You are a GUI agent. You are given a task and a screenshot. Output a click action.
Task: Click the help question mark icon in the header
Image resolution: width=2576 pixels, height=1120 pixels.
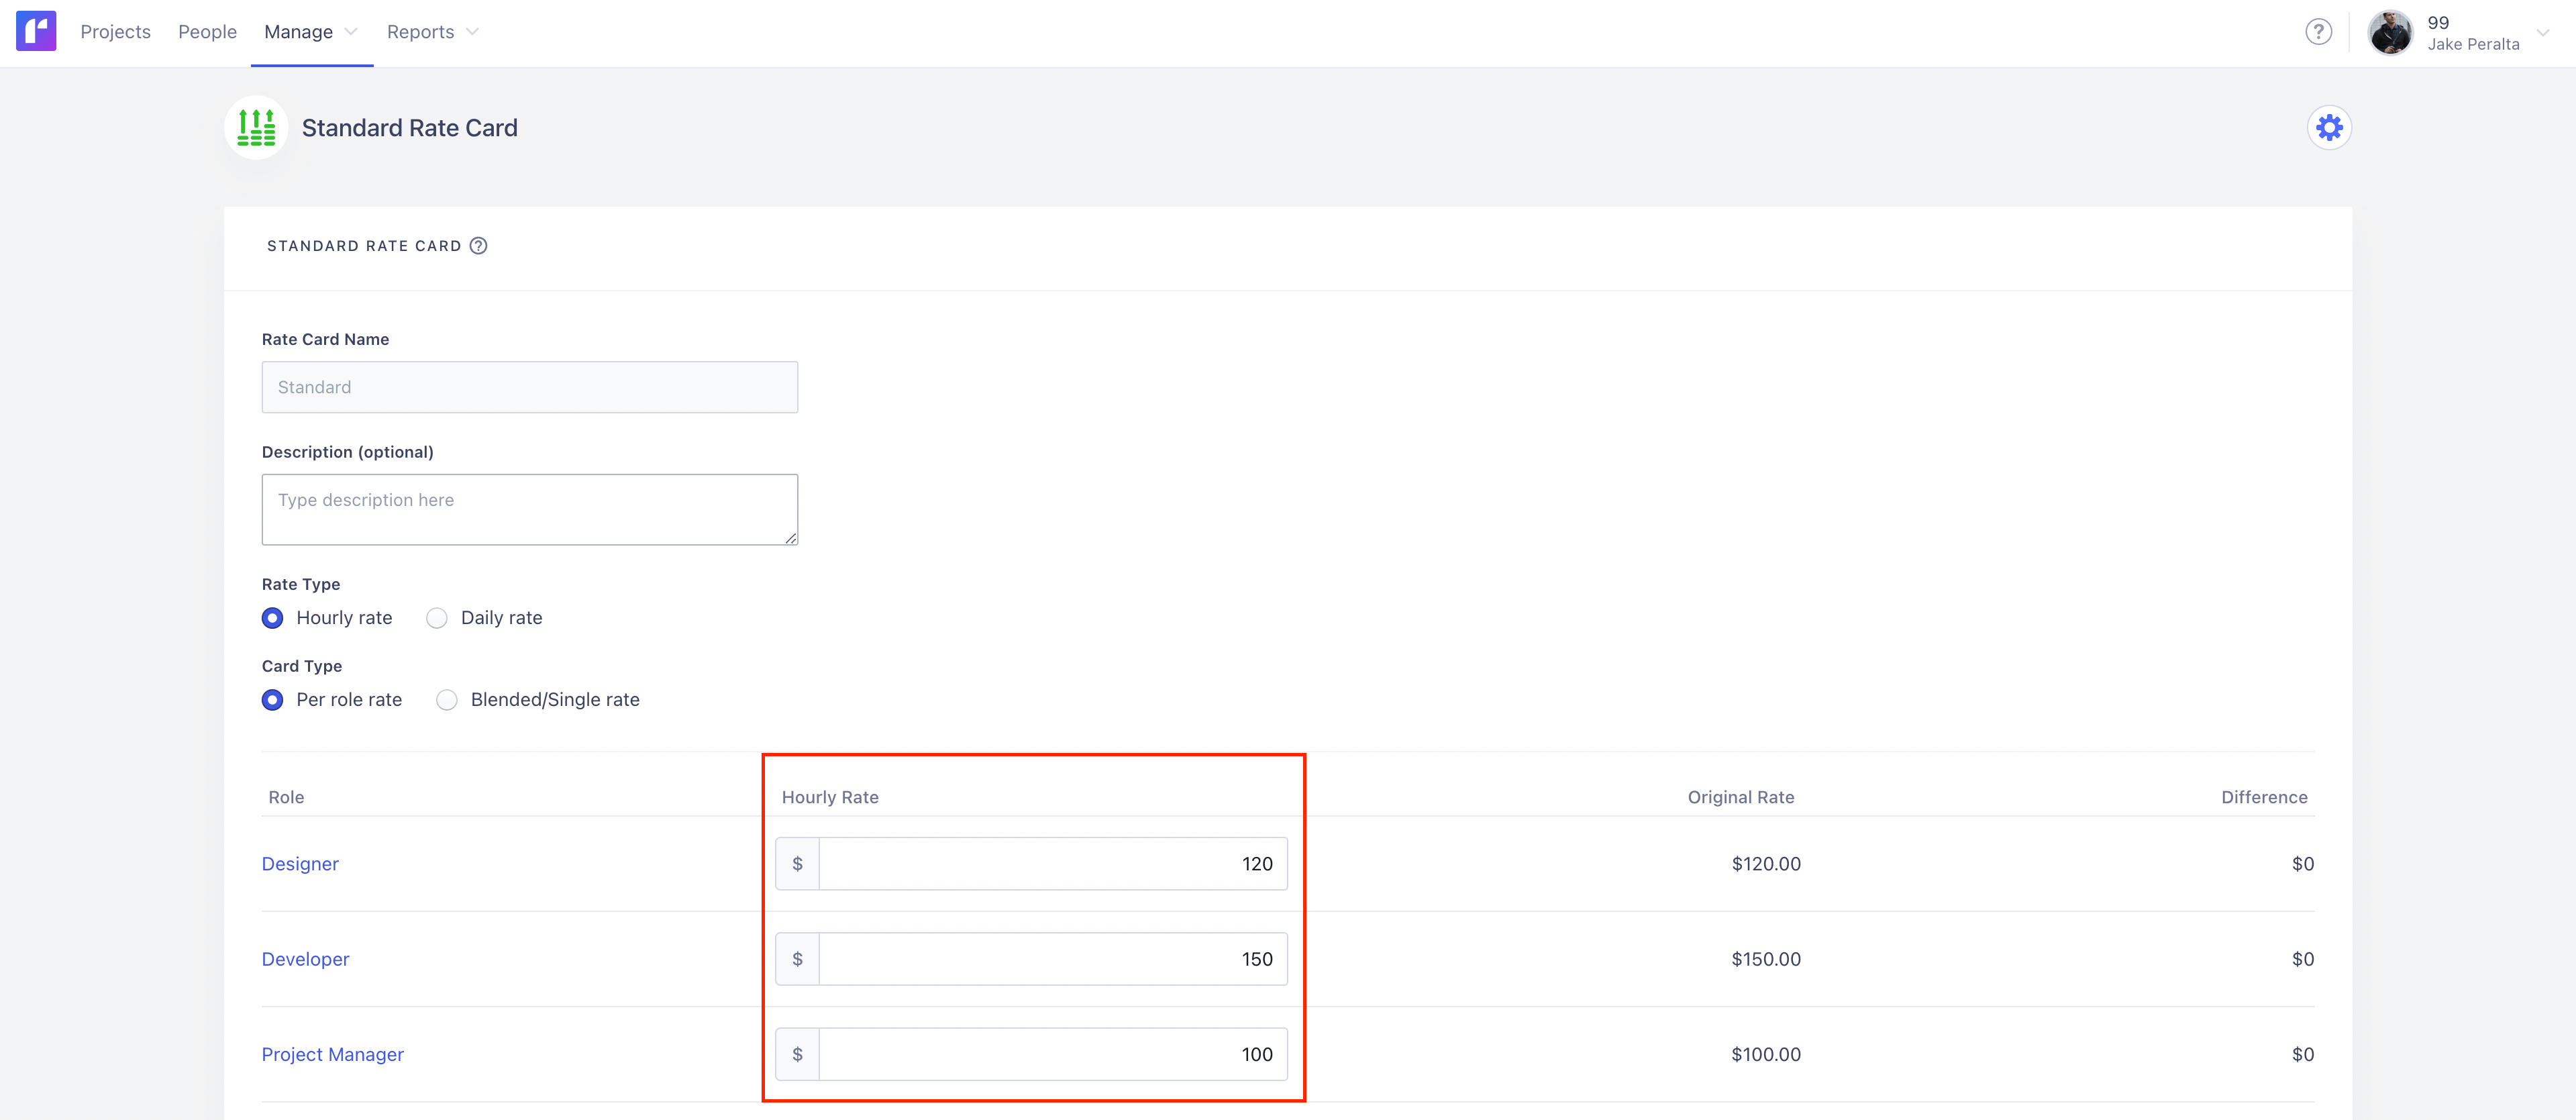click(2318, 32)
